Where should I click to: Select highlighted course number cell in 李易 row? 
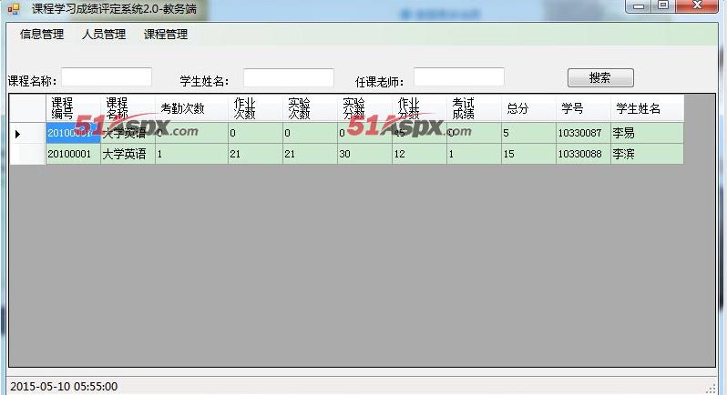click(73, 134)
